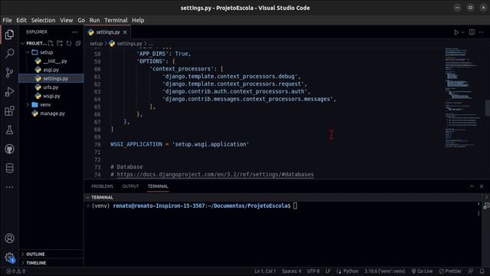Close the bottom panel
Viewport: 490px width, 276px height.
482,186
